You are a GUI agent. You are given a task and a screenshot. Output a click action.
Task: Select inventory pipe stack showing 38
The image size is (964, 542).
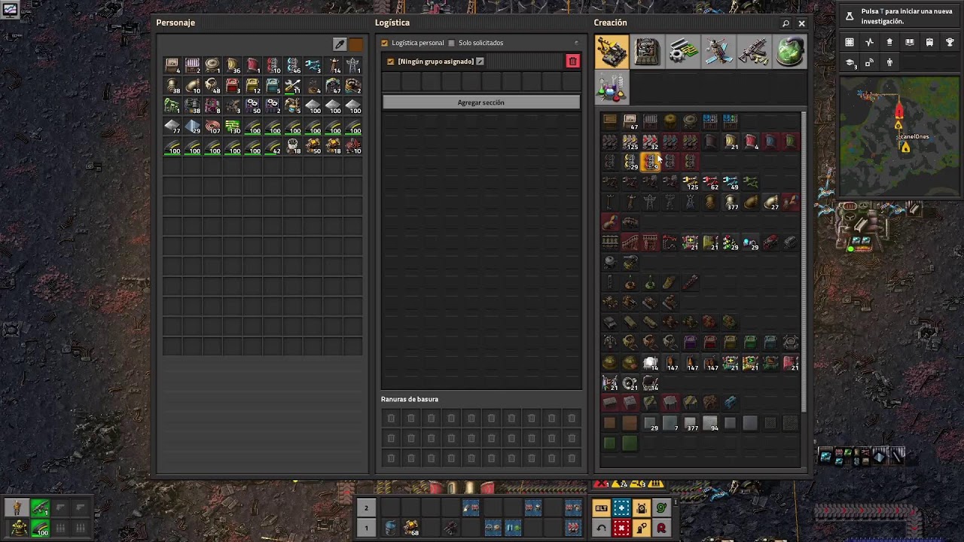coord(172,86)
